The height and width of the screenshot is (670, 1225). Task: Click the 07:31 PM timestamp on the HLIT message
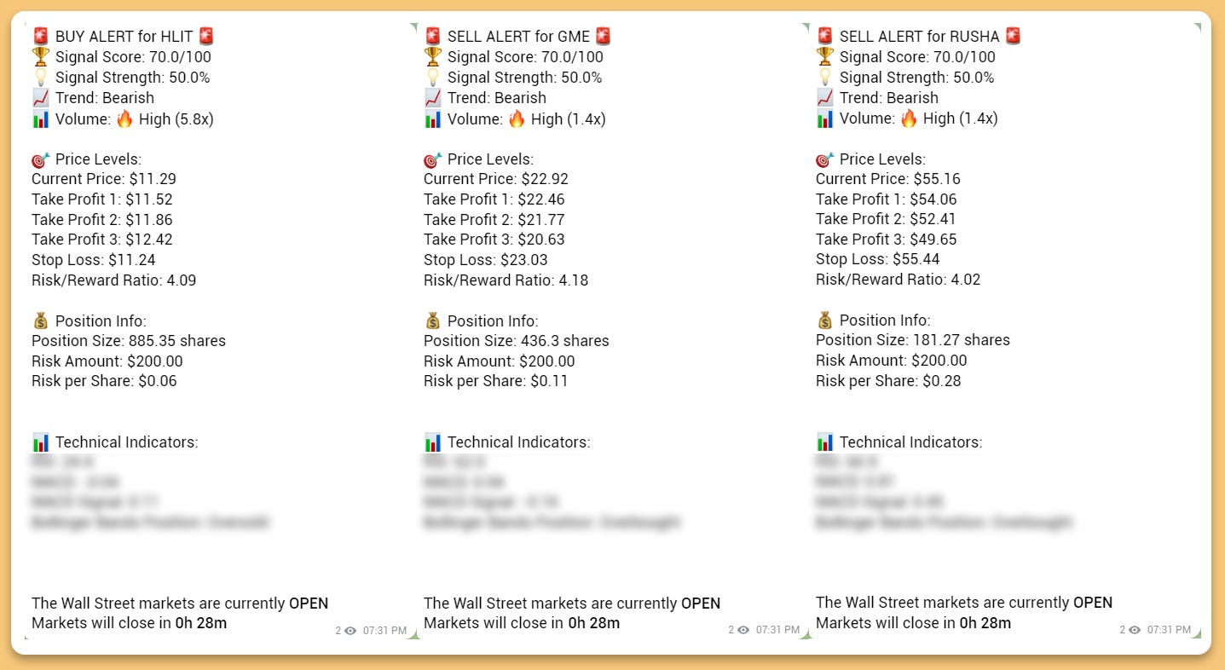(x=384, y=631)
